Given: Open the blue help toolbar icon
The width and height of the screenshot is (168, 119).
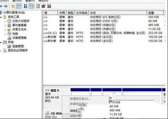Looking at the screenshot, I should (x=26, y=6).
